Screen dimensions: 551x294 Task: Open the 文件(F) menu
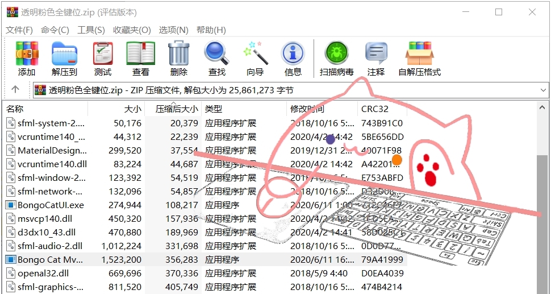[x=19, y=30]
